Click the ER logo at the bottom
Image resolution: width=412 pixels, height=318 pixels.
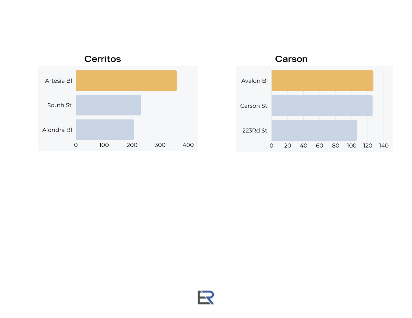pos(206,297)
